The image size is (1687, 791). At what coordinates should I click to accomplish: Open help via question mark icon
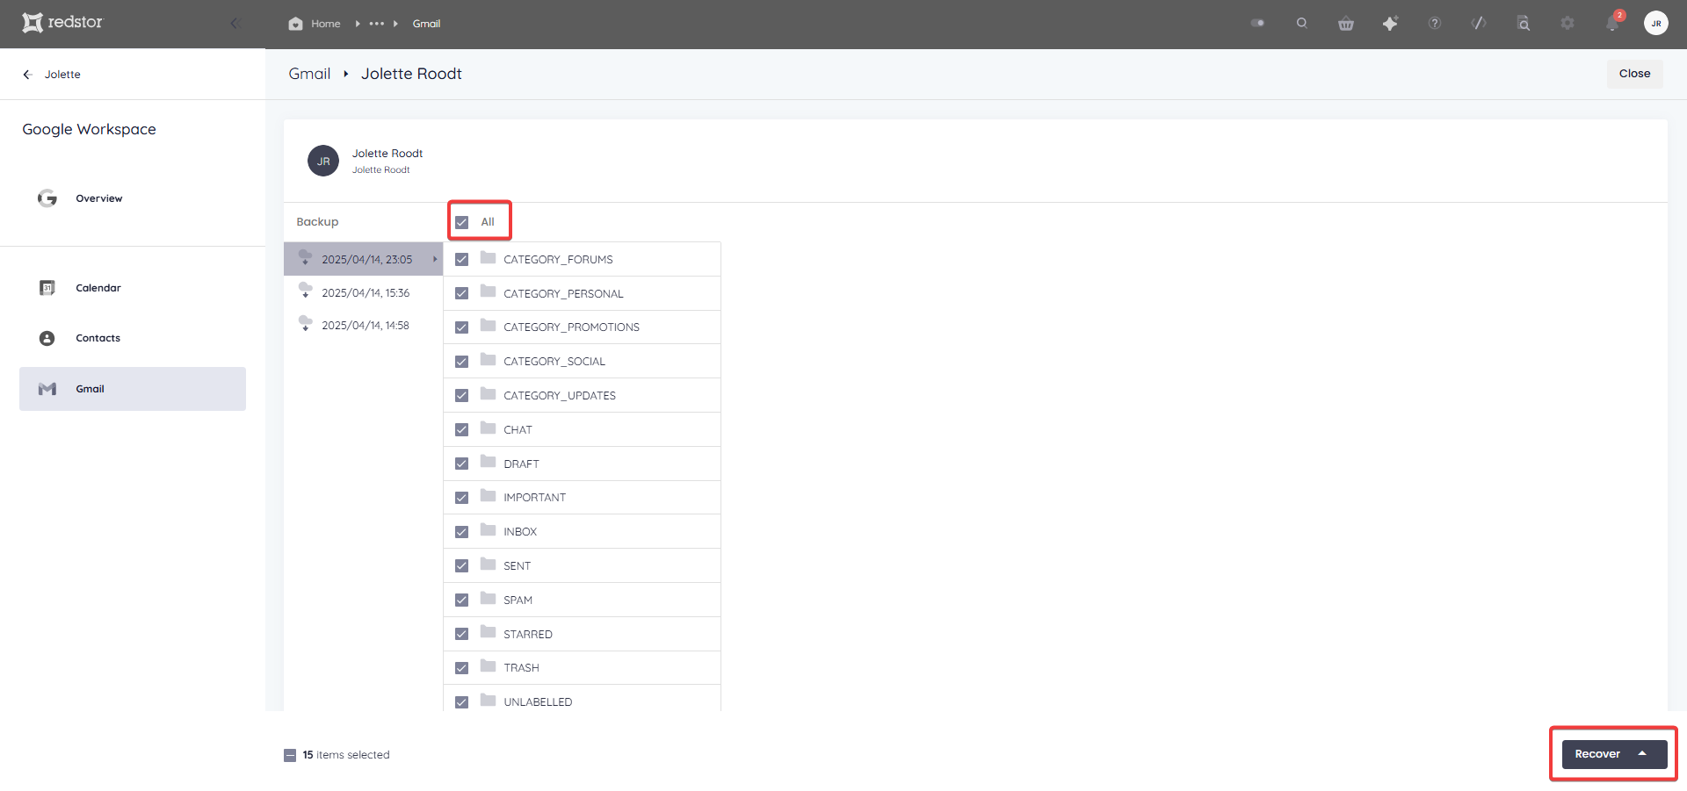coord(1435,24)
